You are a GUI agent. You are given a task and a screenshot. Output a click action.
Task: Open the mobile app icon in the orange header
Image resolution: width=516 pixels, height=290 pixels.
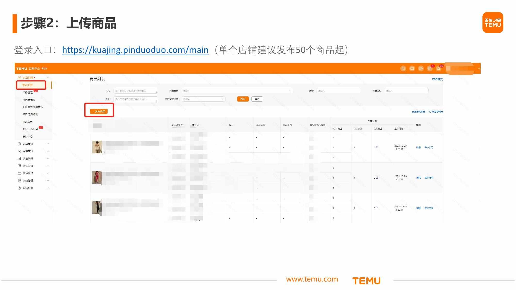click(403, 69)
